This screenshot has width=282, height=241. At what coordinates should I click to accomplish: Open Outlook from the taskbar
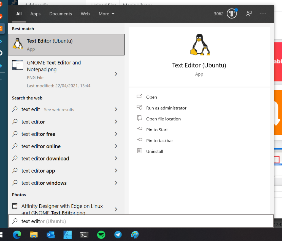click(51, 234)
